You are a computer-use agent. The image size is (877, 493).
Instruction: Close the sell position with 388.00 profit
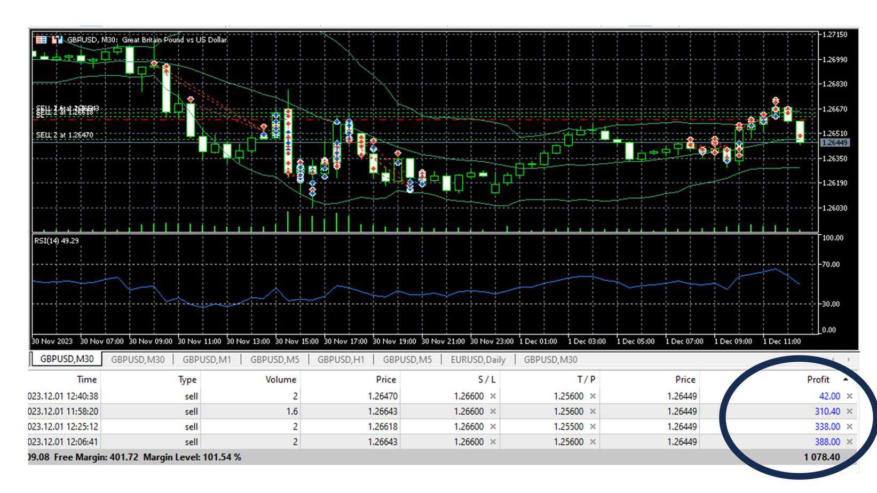coord(849,442)
